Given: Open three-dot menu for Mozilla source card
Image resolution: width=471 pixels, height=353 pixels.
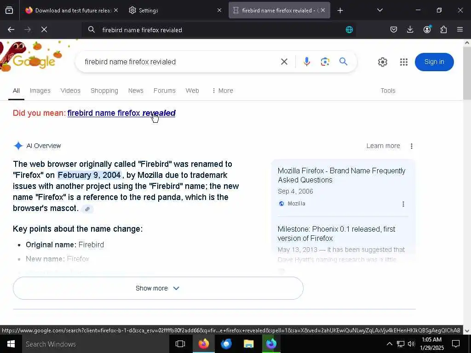Looking at the screenshot, I should pos(403,204).
